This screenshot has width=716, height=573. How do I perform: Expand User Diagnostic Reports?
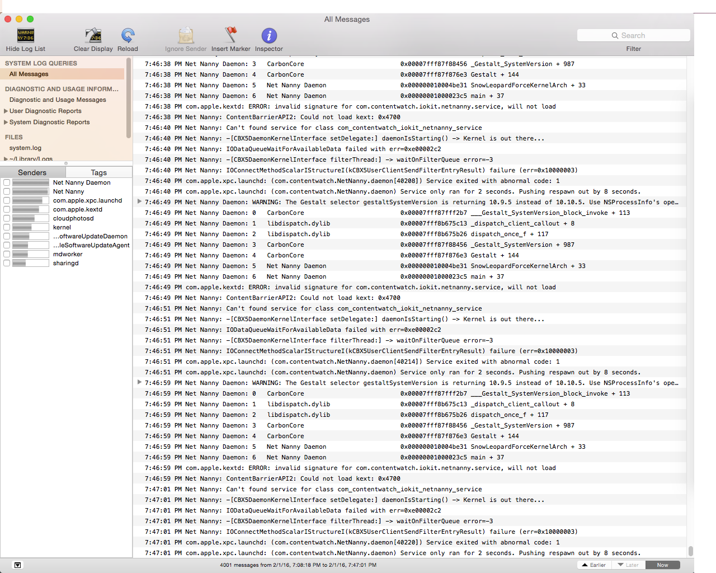click(6, 111)
